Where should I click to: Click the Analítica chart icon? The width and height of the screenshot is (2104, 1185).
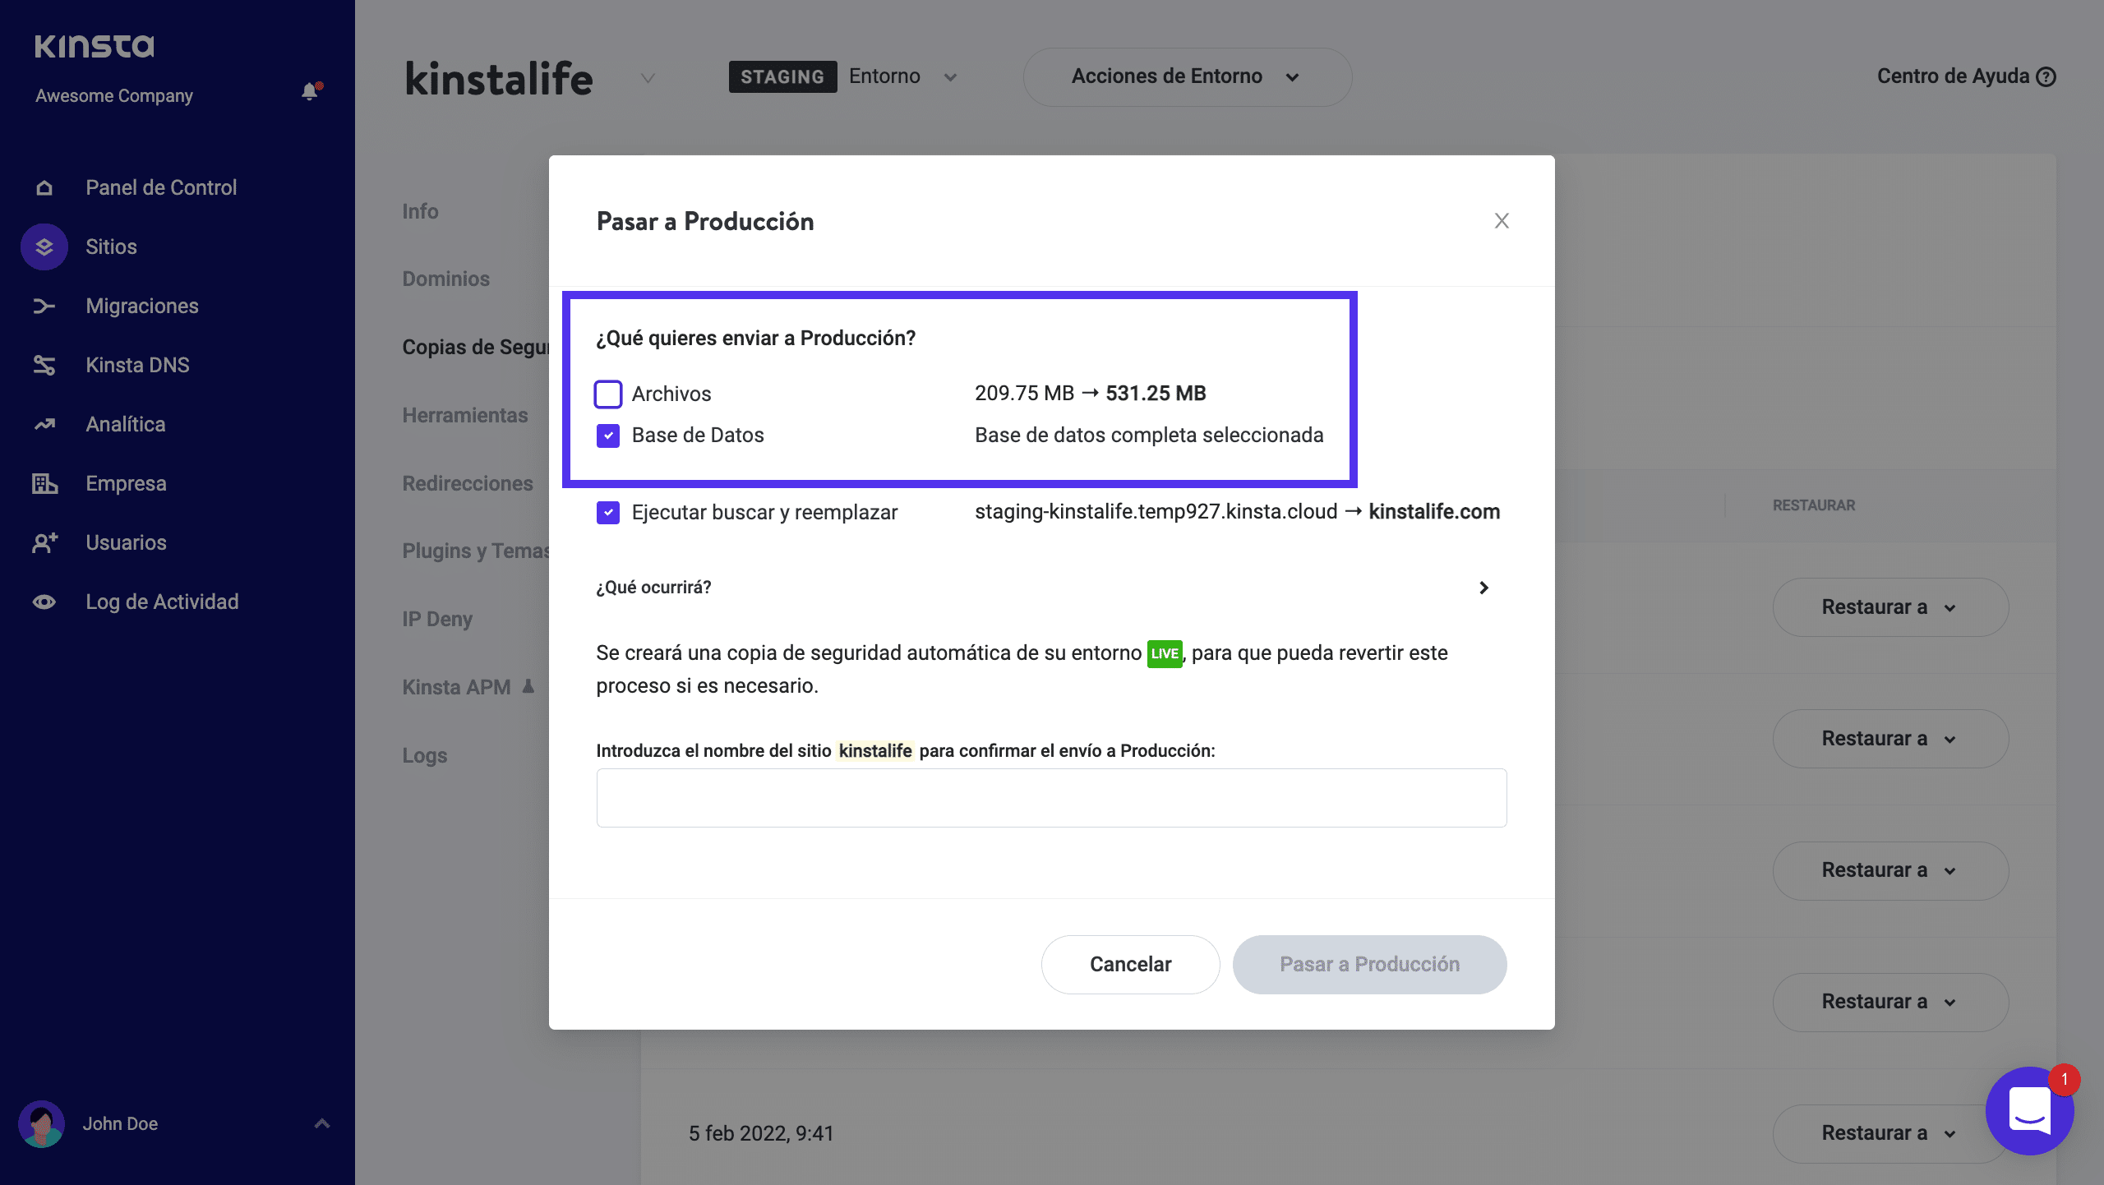(x=44, y=425)
